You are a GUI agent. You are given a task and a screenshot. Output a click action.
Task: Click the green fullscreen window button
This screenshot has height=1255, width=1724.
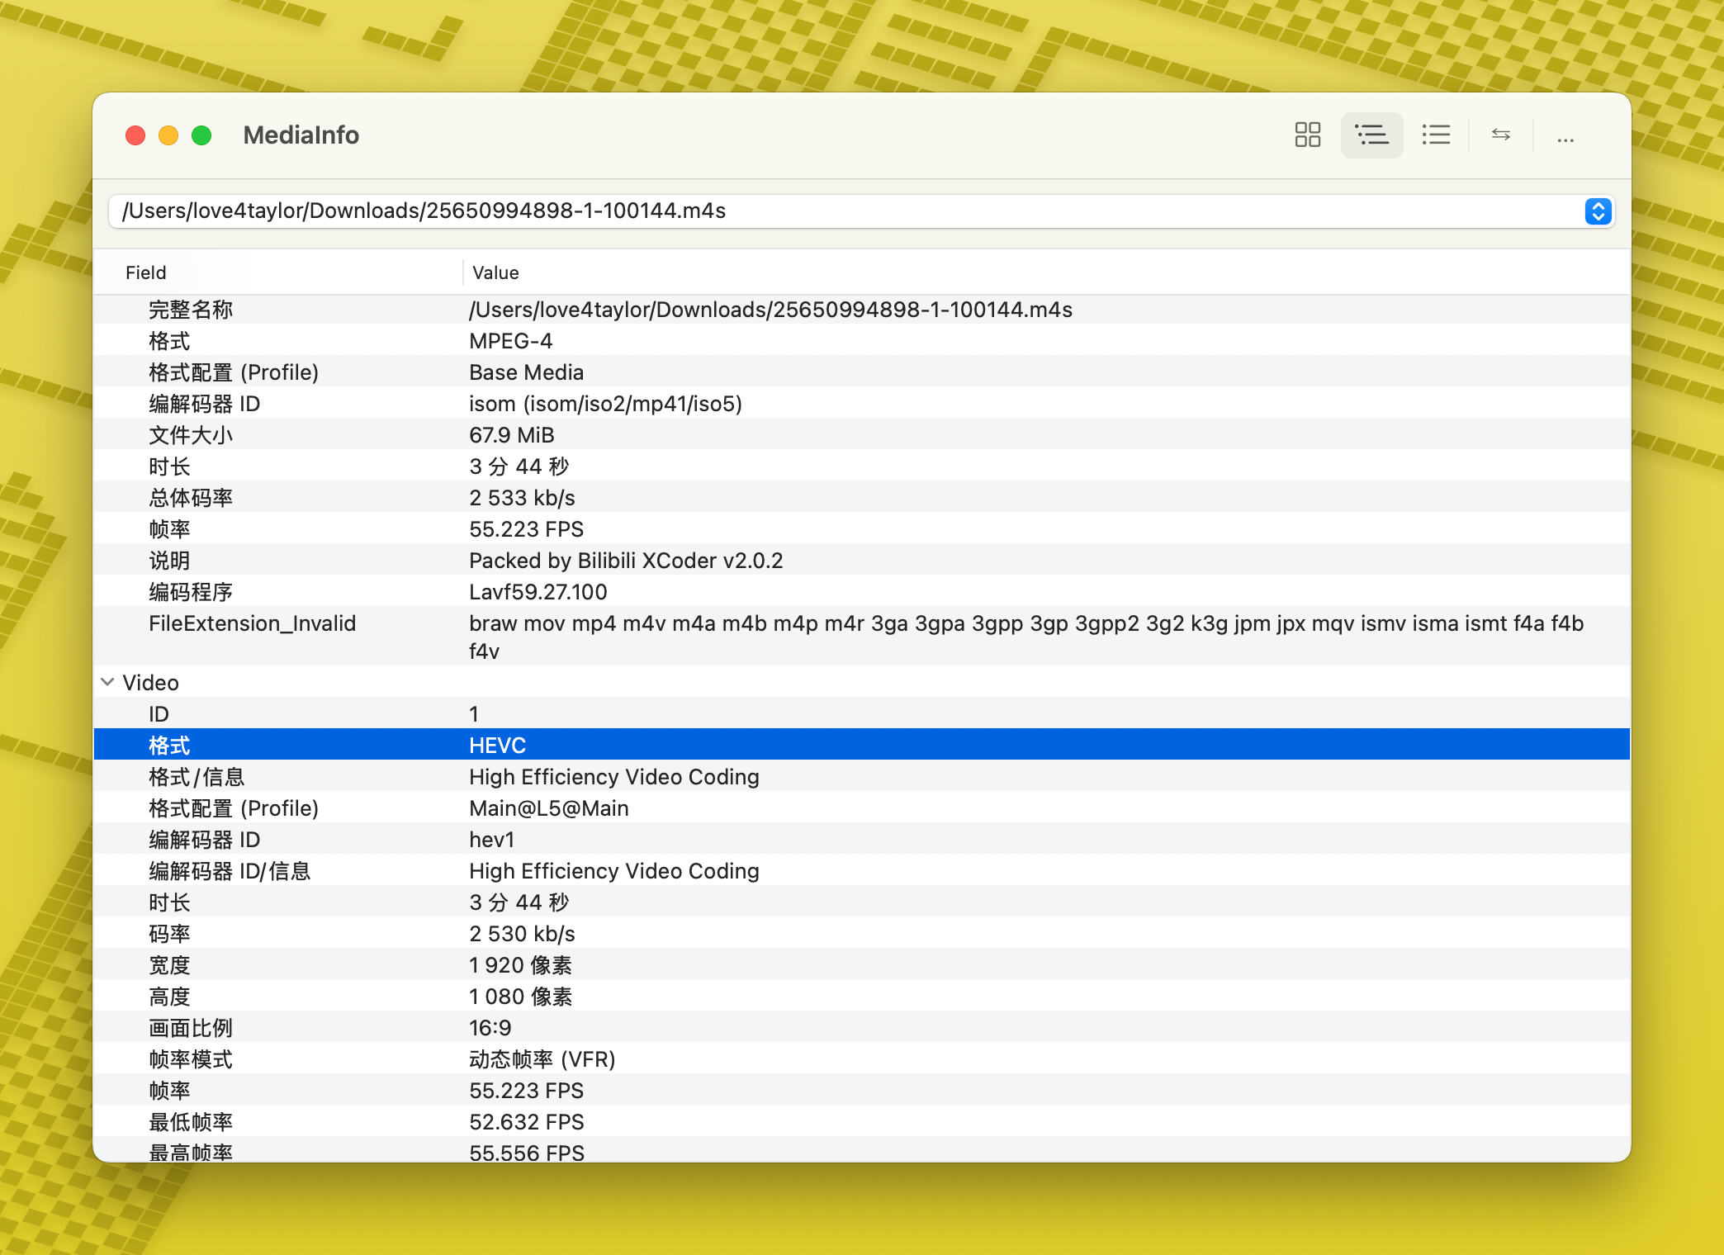[x=201, y=135]
